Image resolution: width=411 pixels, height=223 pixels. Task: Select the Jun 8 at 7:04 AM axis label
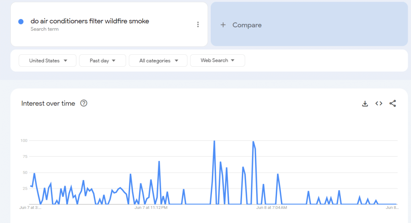pyautogui.click(x=272, y=208)
